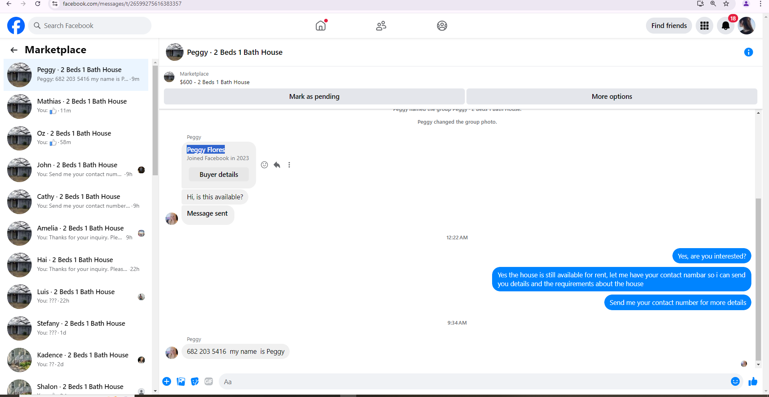Click the 'Yes, are you interested?' message
The height and width of the screenshot is (397, 769).
tap(712, 256)
